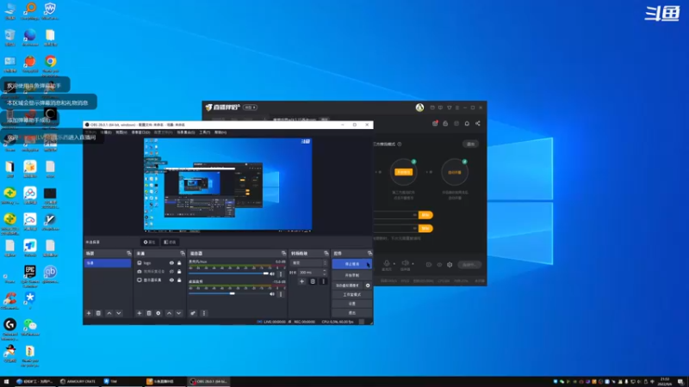
Task: Pop out the Sources dock panel
Action: pyautogui.click(x=183, y=253)
